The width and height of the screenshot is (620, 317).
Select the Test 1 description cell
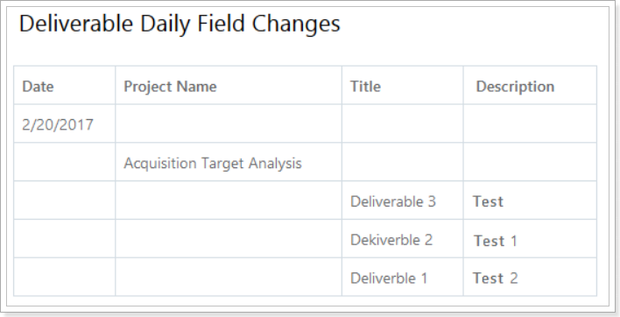[530, 239]
